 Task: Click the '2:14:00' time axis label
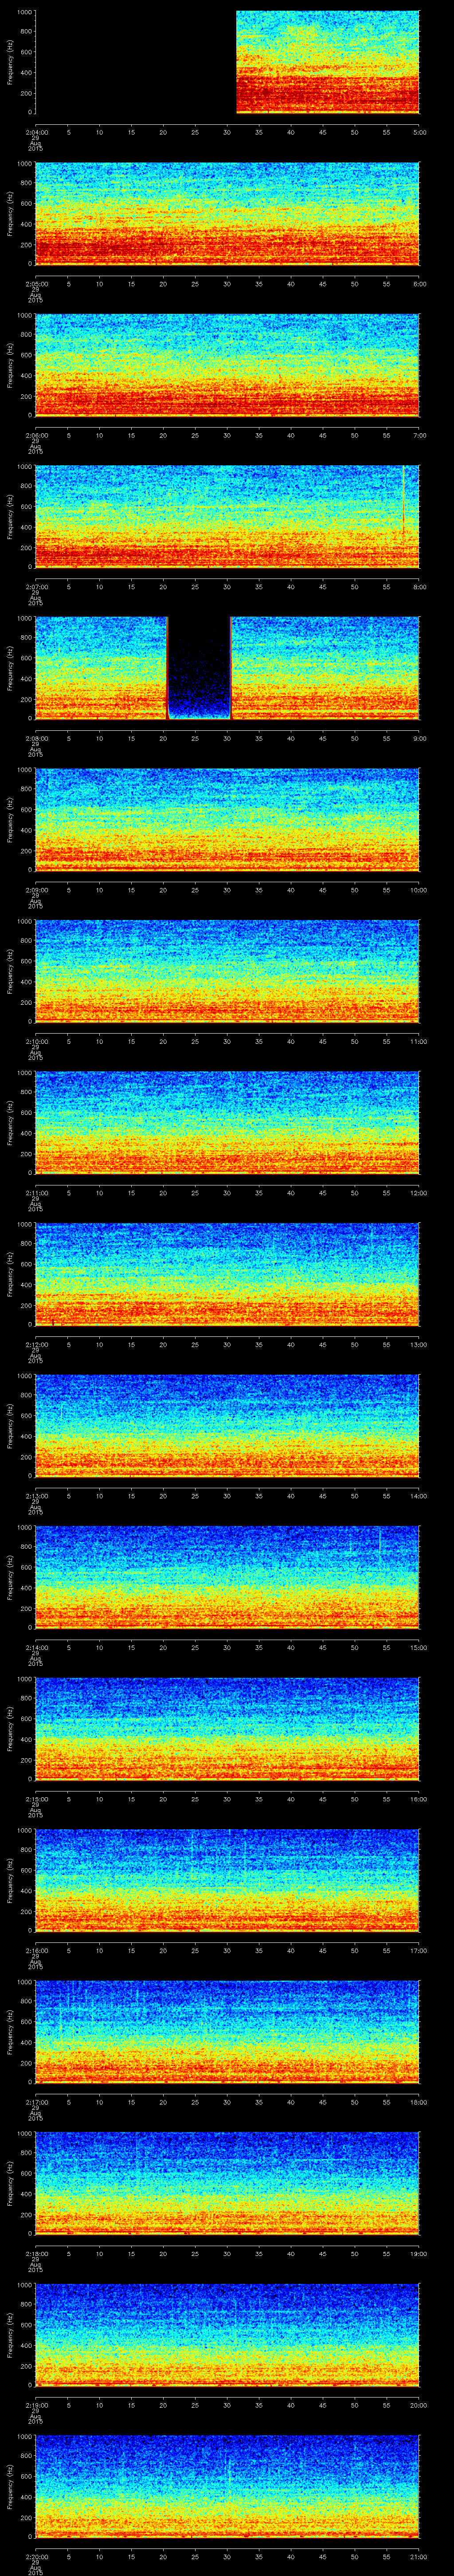36,1647
